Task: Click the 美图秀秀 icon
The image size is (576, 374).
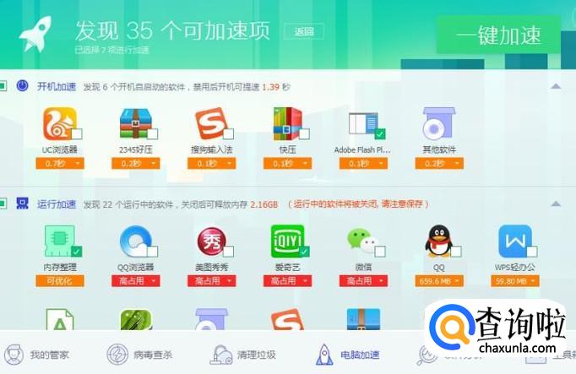Action: coord(212,241)
